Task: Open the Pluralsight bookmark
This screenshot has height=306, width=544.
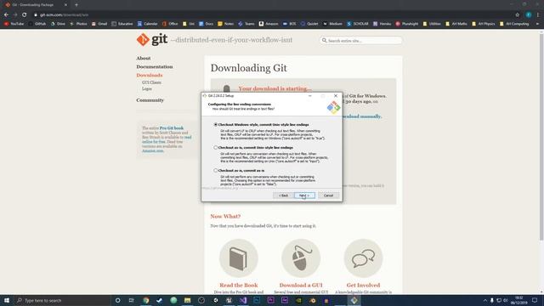Action: pyautogui.click(x=407, y=24)
